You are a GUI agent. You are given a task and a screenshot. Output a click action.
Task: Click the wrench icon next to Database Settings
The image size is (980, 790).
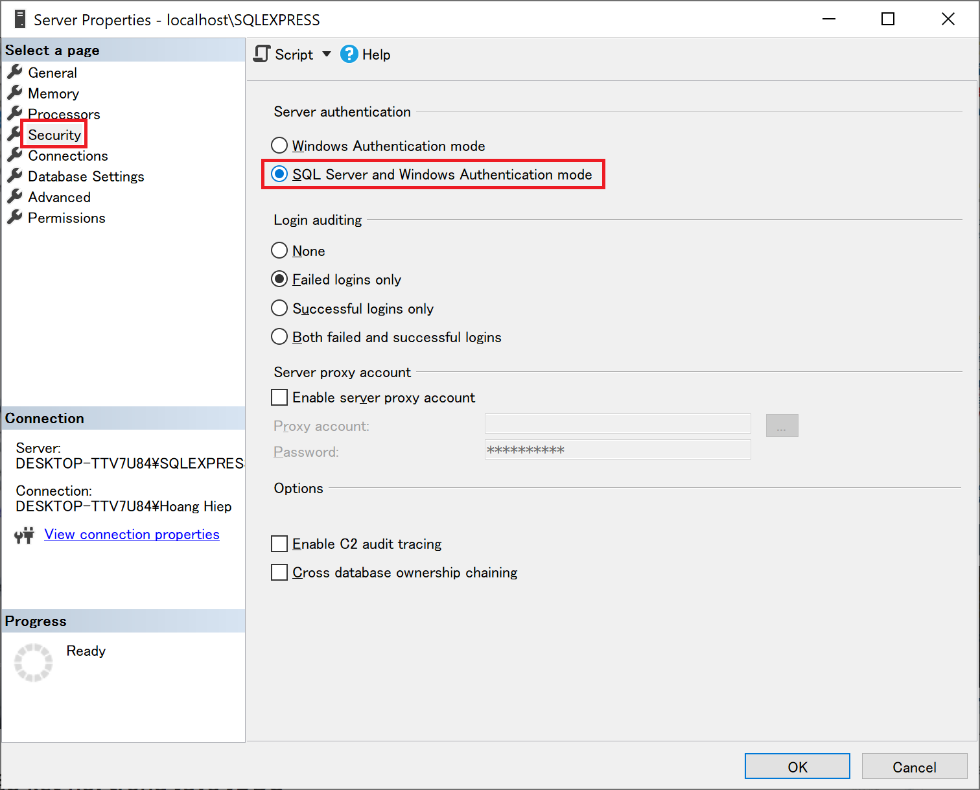click(15, 176)
